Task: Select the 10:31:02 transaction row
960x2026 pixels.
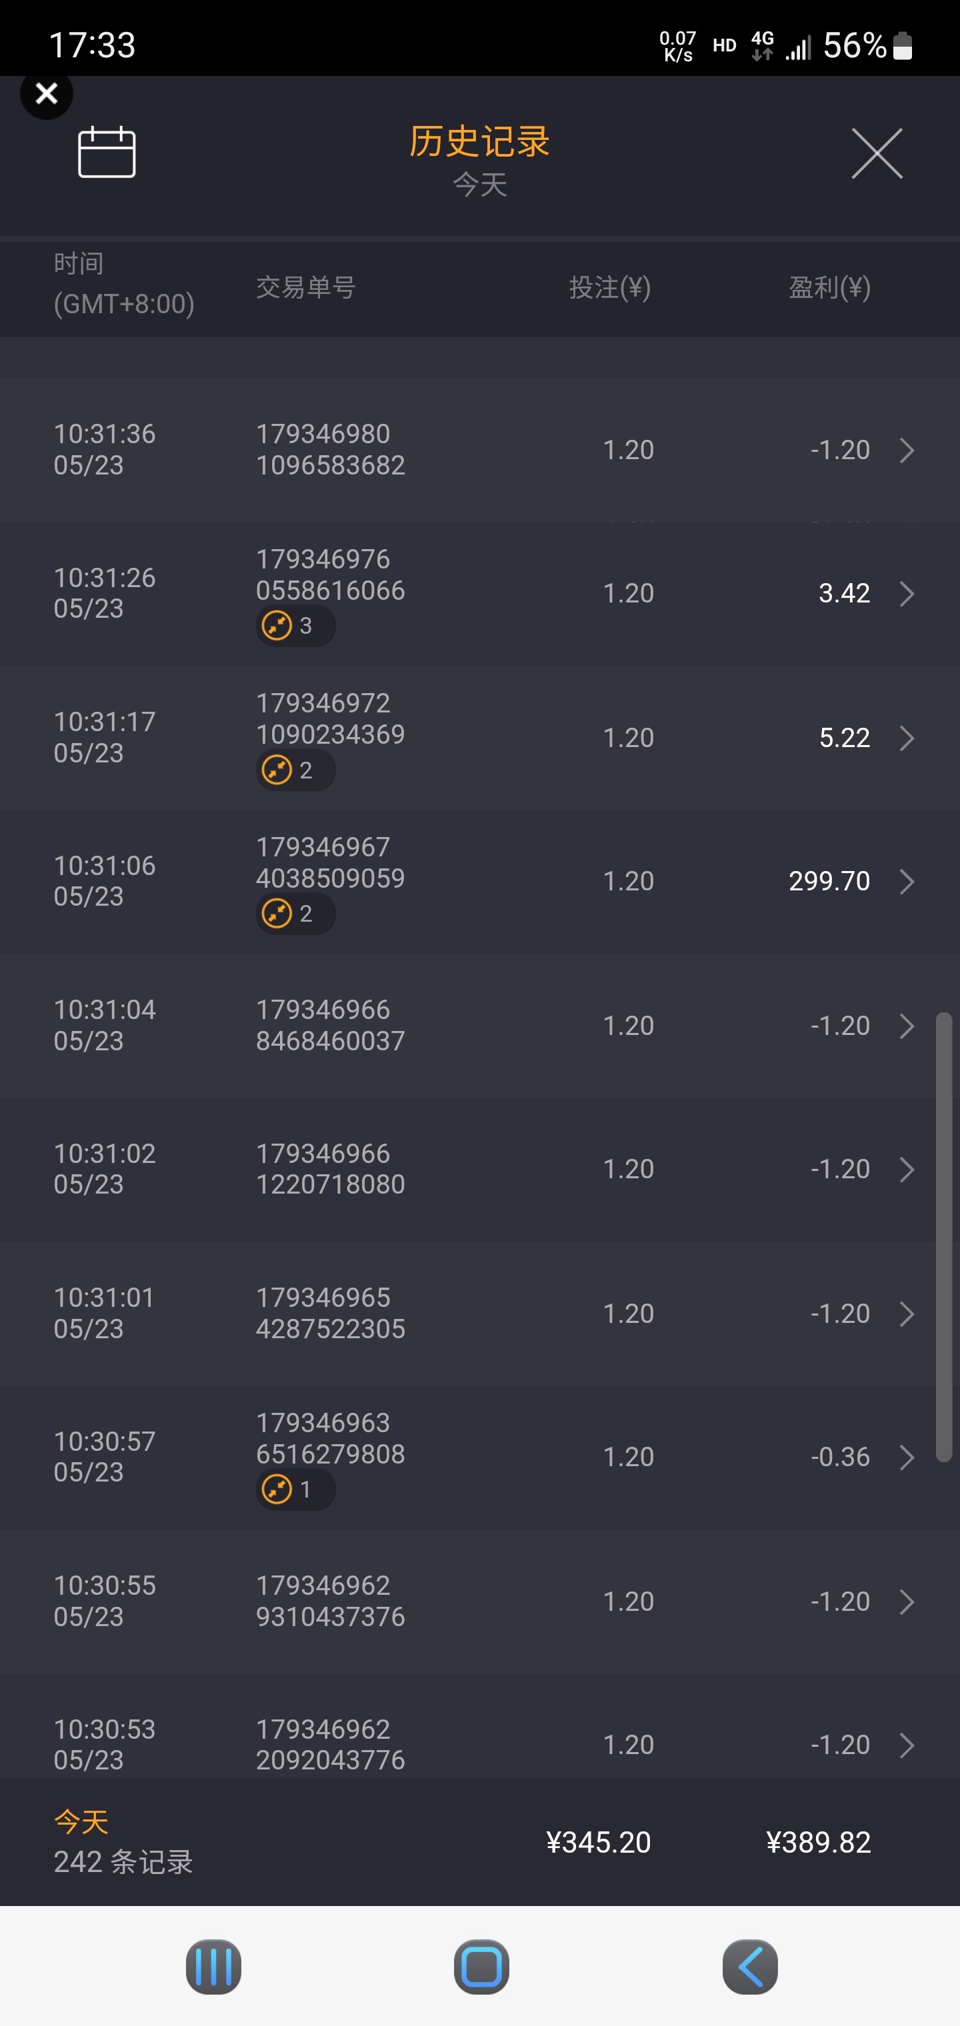Action: [472, 1170]
